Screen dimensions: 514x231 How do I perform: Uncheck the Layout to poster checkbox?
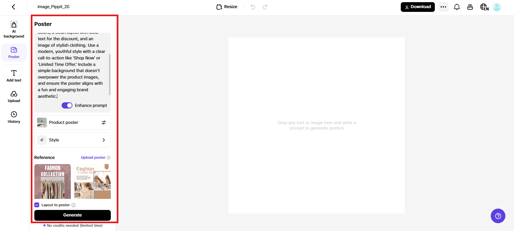37,205
